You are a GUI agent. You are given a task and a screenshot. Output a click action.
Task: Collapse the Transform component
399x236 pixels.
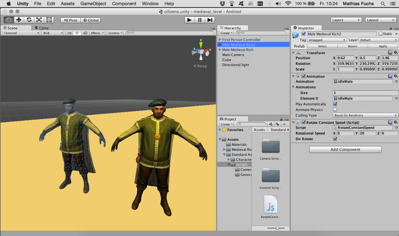point(294,52)
